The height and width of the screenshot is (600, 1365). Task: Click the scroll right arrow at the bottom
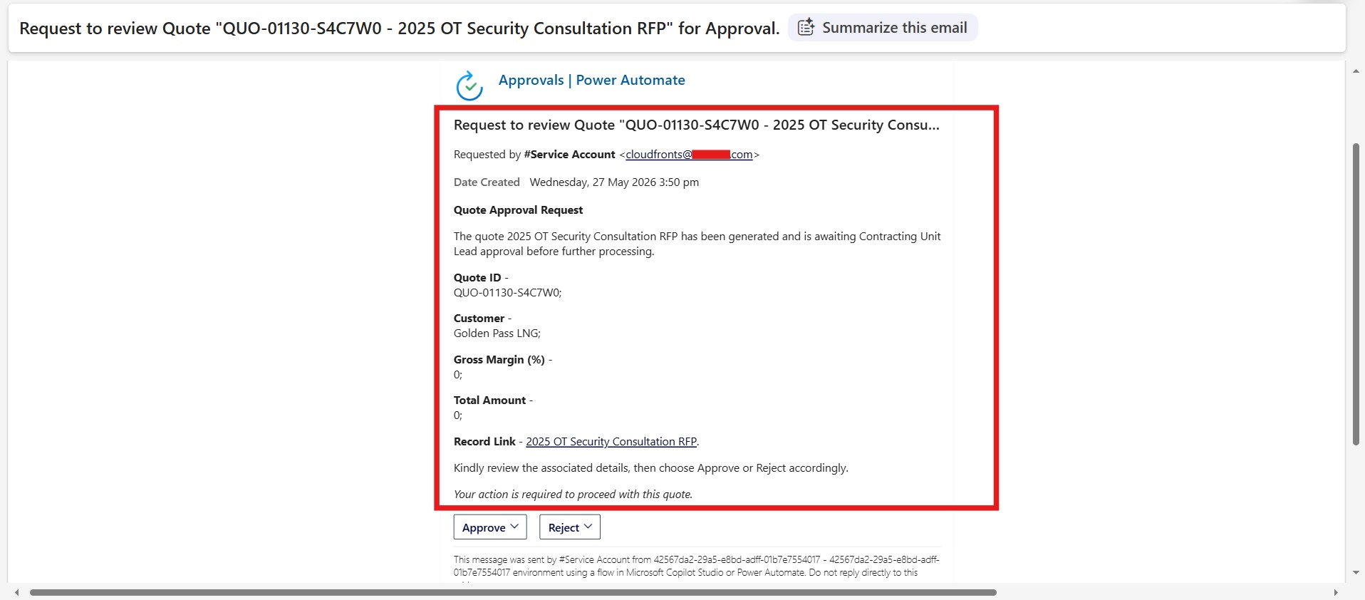tap(1335, 592)
